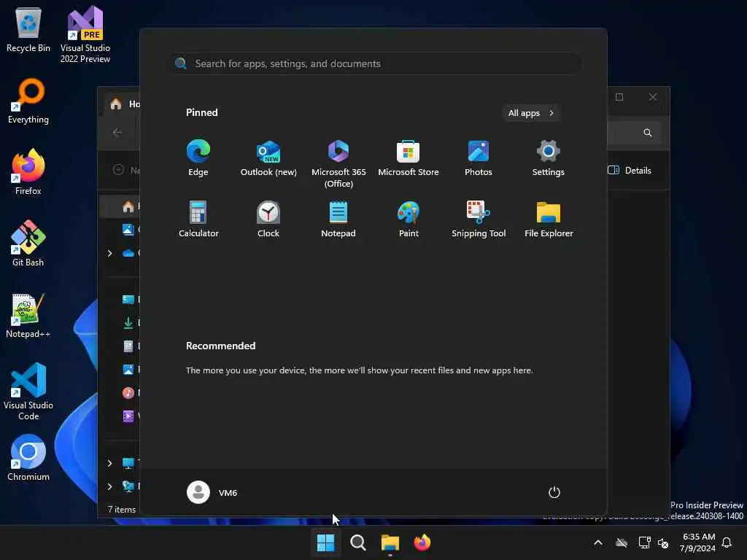Open Notepad from Start menu
The image size is (747, 560).
click(338, 219)
